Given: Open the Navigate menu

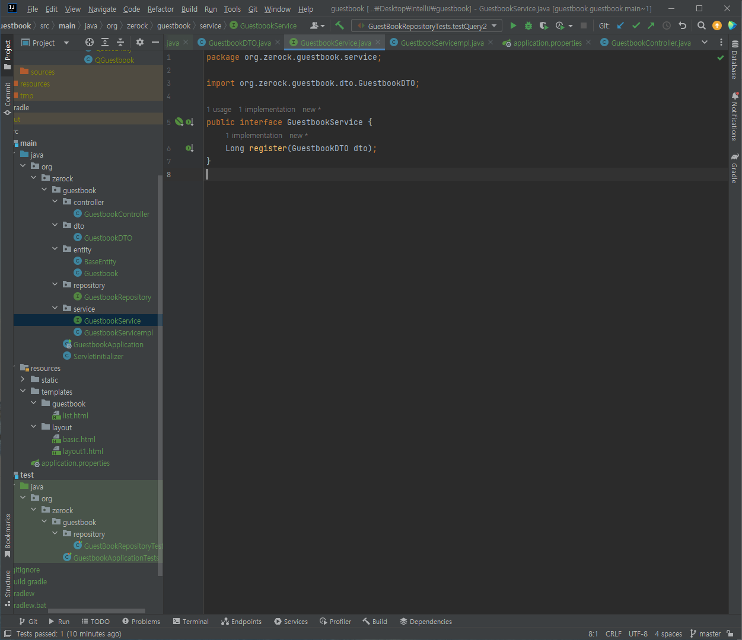Looking at the screenshot, I should coord(102,9).
